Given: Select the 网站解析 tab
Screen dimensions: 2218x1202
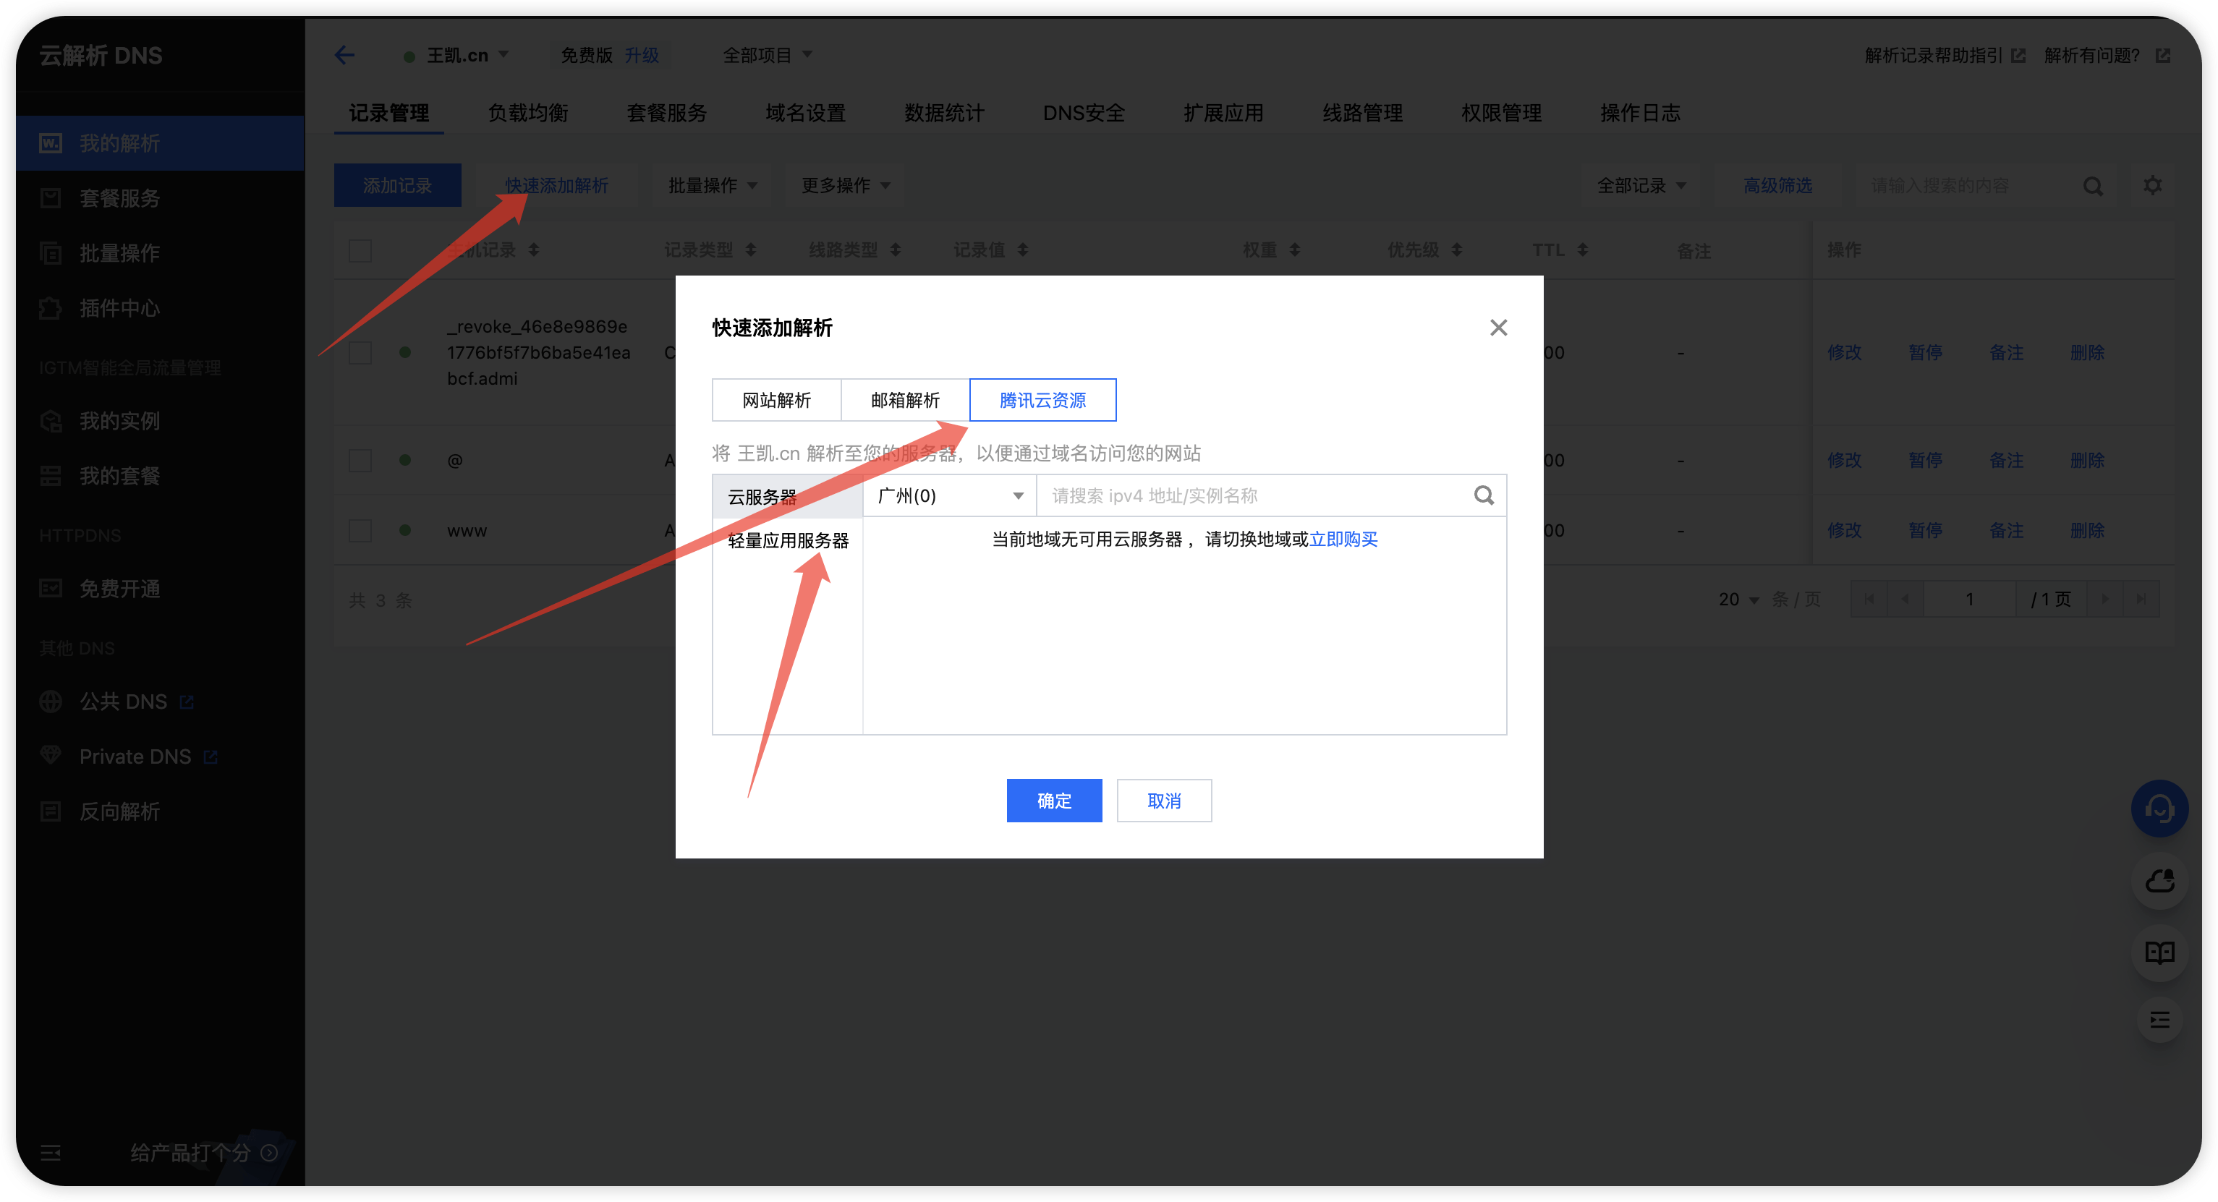Looking at the screenshot, I should click(x=776, y=401).
